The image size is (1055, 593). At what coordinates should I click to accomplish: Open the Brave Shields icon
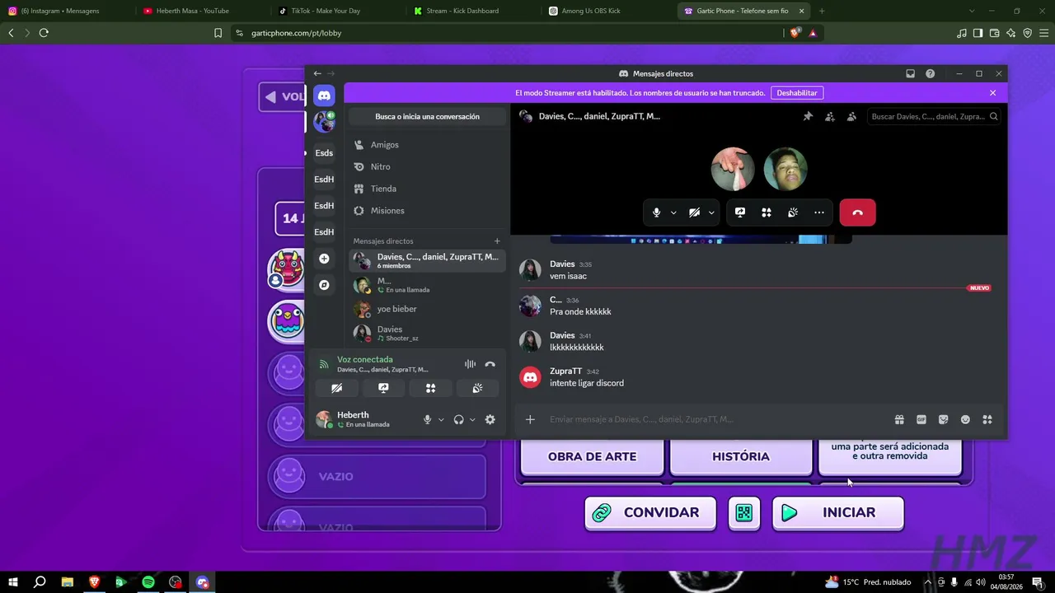[x=795, y=33]
